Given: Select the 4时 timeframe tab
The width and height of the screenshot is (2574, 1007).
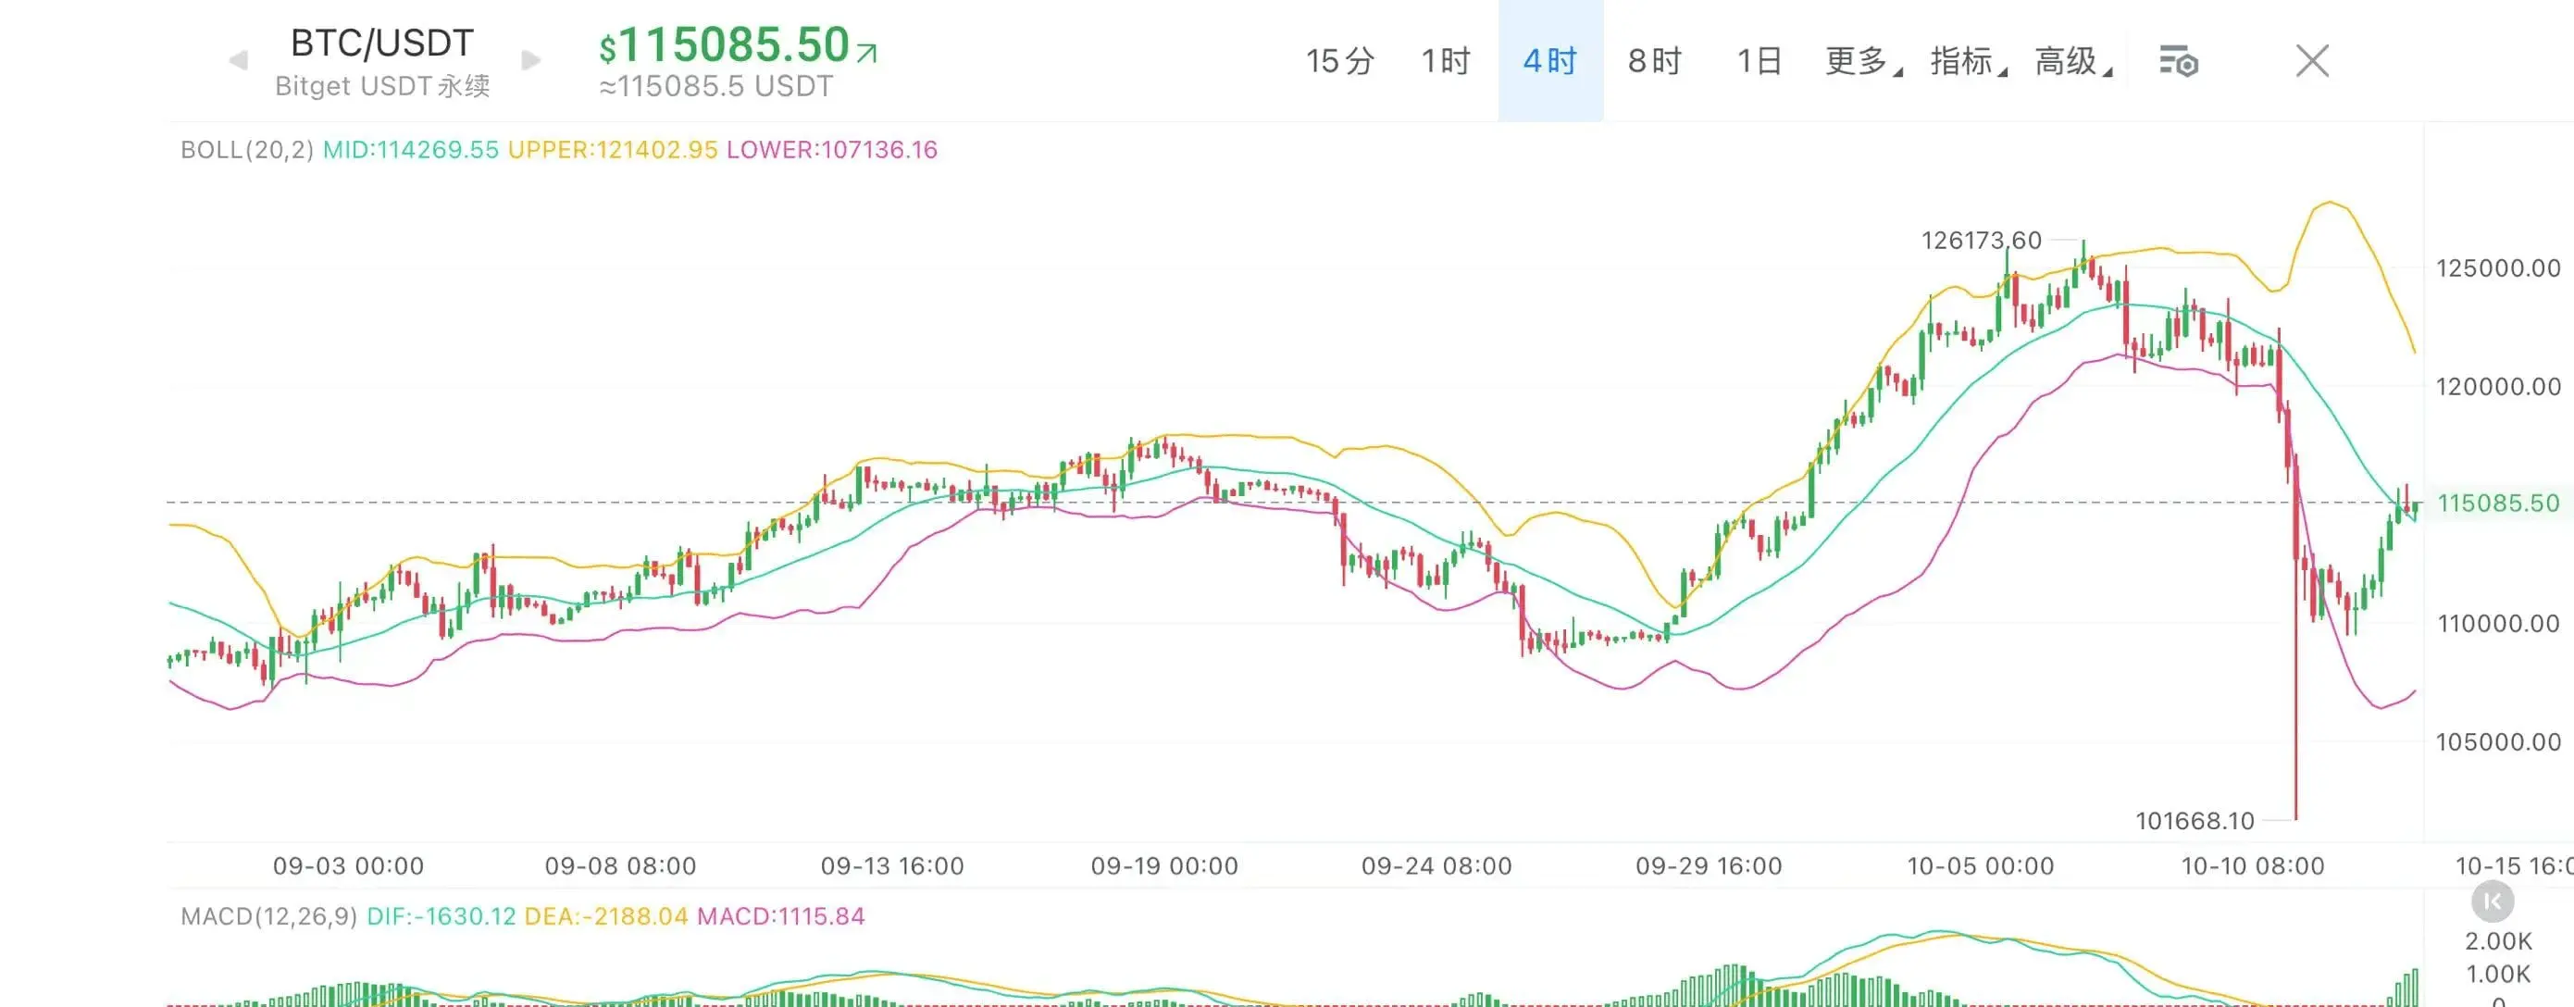Looking at the screenshot, I should (1549, 61).
